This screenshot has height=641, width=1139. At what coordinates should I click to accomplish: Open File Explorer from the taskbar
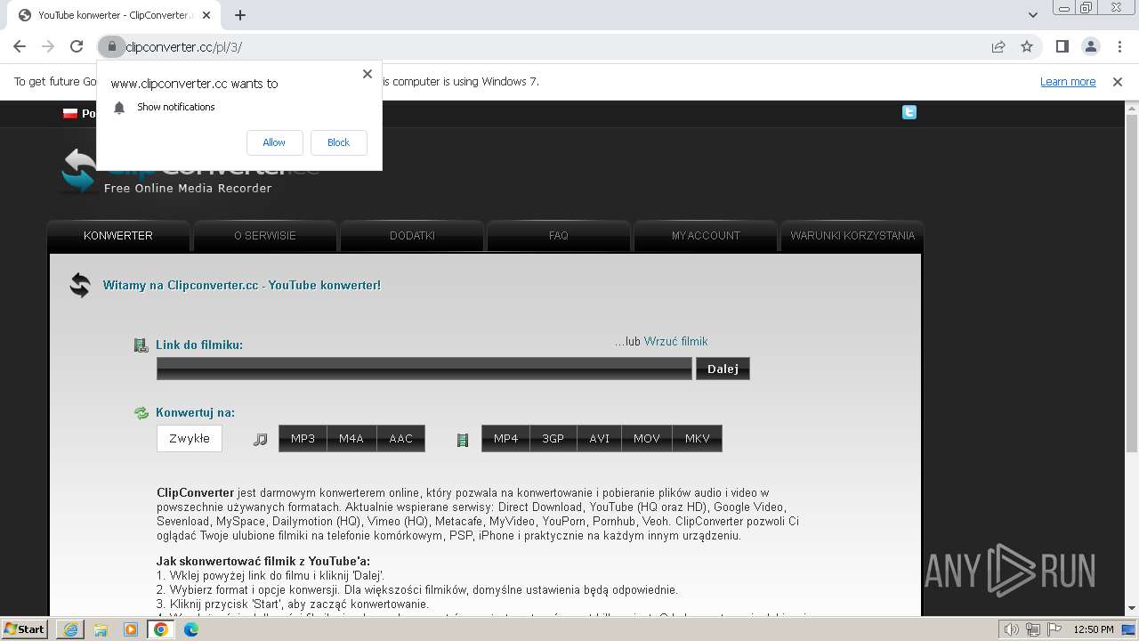click(x=101, y=629)
